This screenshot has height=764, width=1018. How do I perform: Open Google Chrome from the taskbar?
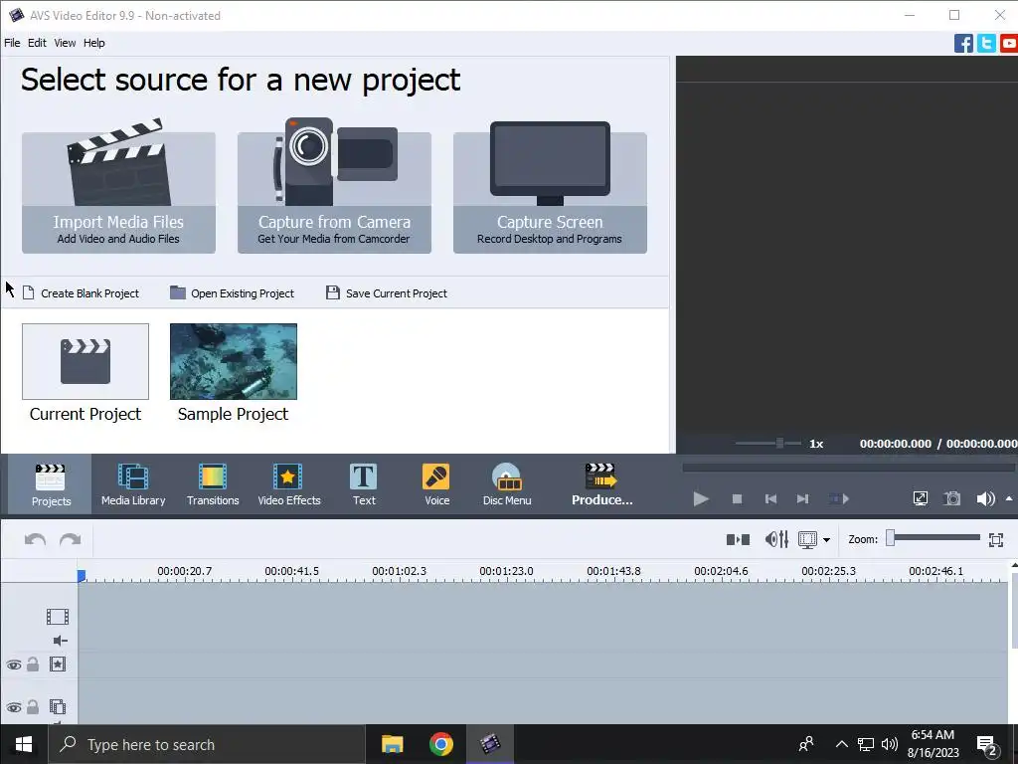(x=440, y=744)
